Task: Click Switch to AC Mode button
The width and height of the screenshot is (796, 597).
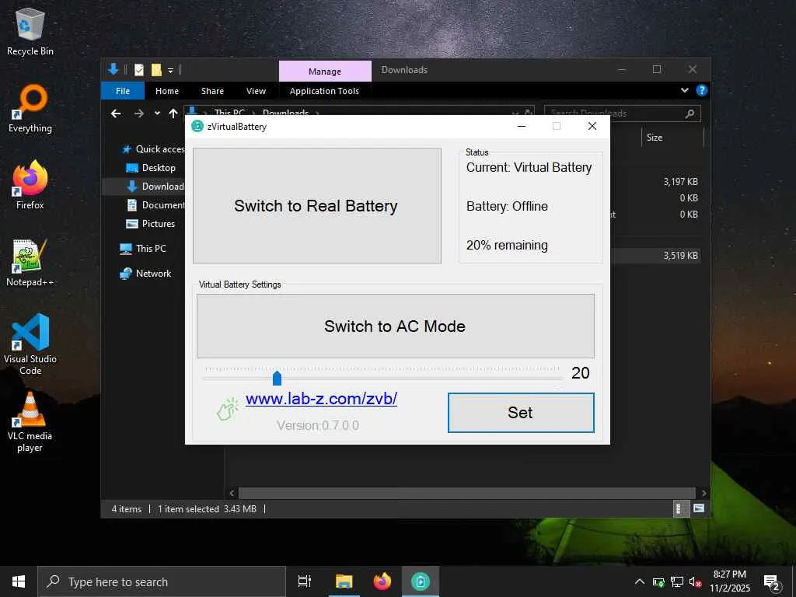Action: pyautogui.click(x=395, y=326)
